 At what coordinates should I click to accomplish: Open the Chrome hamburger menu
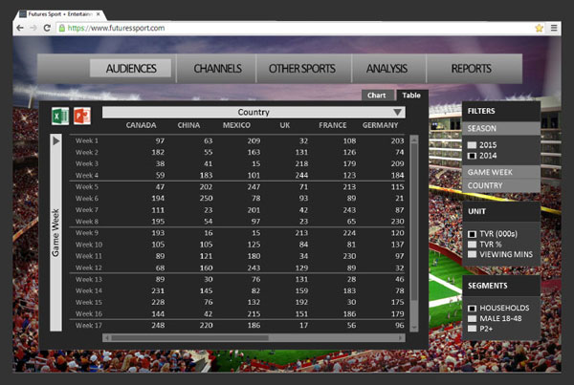tap(557, 29)
